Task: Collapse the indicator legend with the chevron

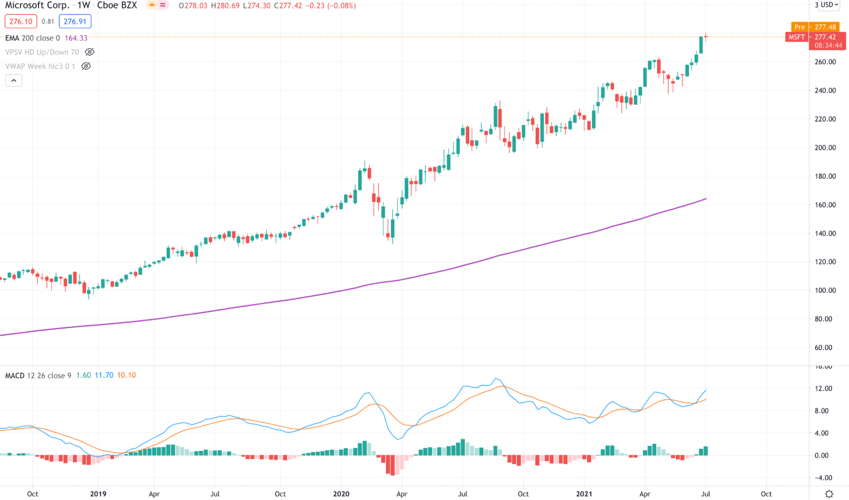Action: click(x=14, y=80)
